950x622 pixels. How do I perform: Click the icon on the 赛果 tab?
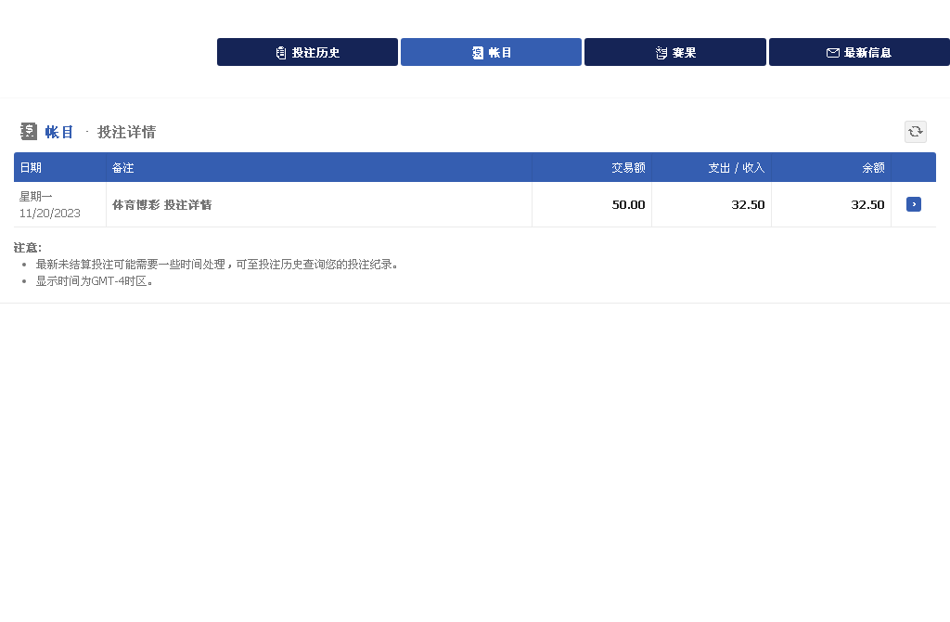click(661, 53)
